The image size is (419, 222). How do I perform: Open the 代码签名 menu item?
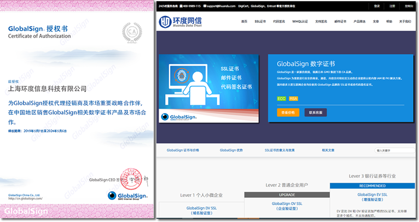click(279, 21)
